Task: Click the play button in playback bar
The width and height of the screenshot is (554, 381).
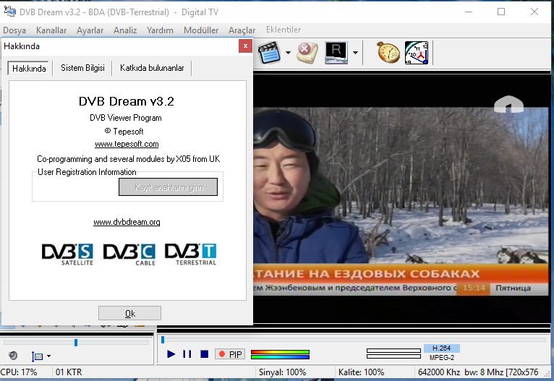Action: pos(171,354)
